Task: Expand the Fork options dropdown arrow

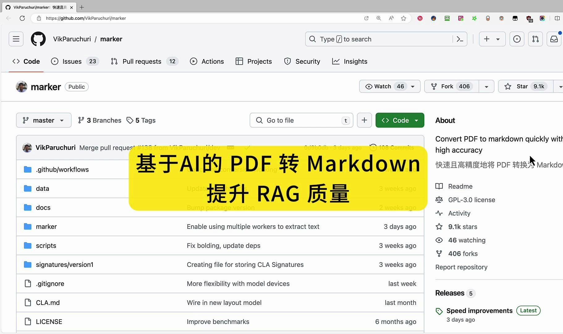Action: 486,86
